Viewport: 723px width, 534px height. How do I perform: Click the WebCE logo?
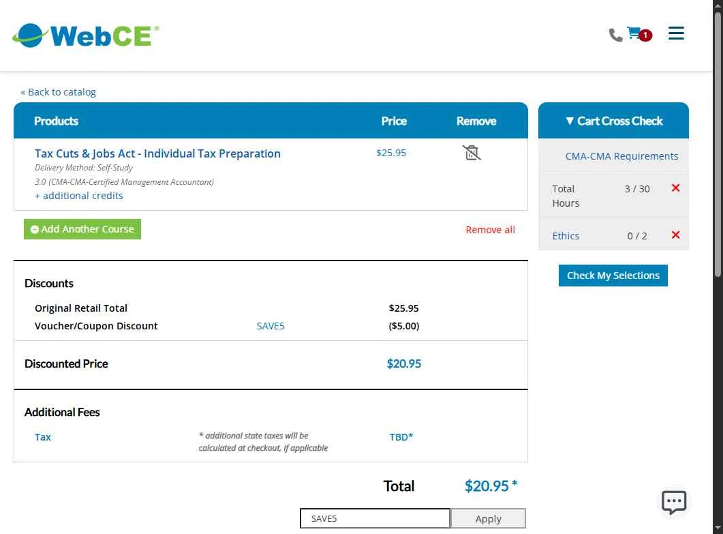click(x=86, y=35)
